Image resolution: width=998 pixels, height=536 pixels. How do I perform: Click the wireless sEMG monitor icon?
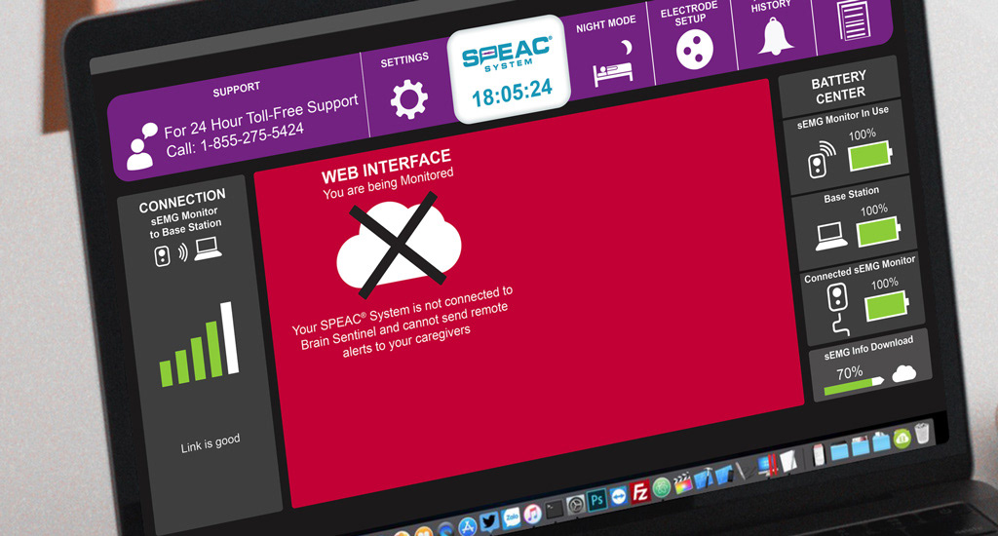coord(822,160)
